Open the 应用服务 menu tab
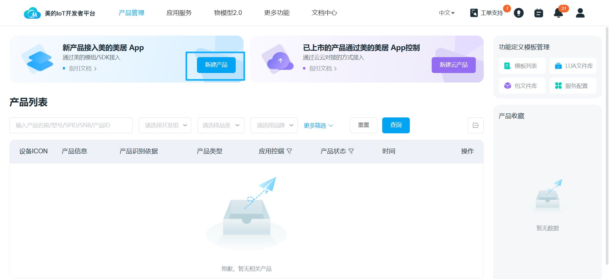Image resolution: width=609 pixels, height=279 pixels. tap(179, 13)
